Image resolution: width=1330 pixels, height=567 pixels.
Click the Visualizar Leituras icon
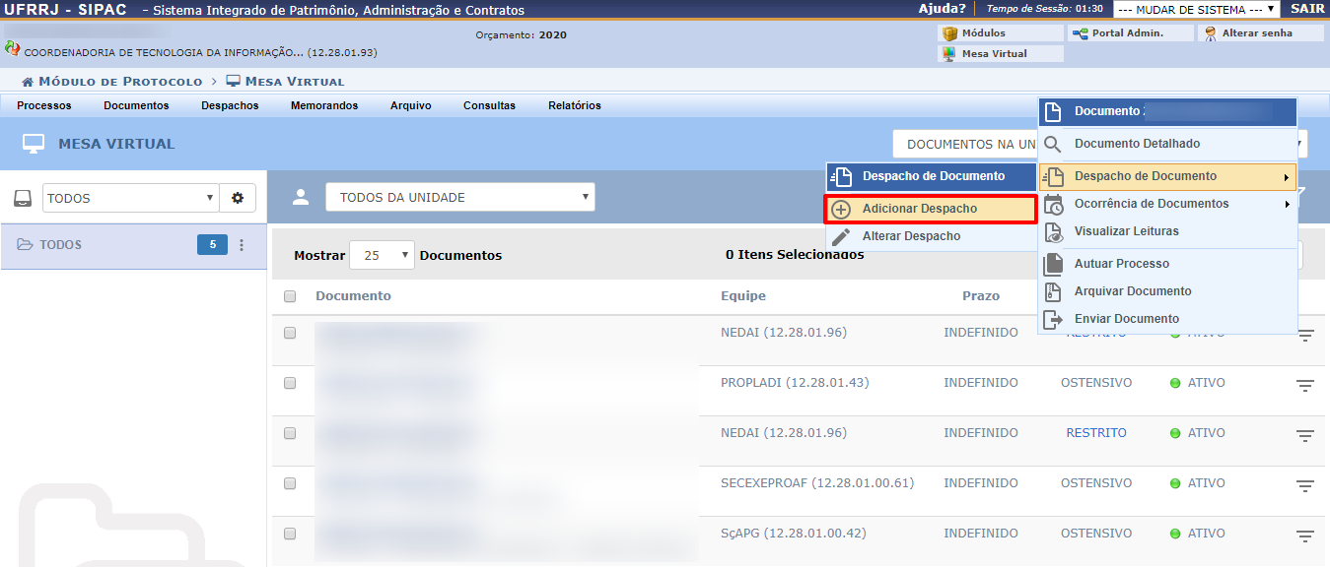click(x=1053, y=231)
